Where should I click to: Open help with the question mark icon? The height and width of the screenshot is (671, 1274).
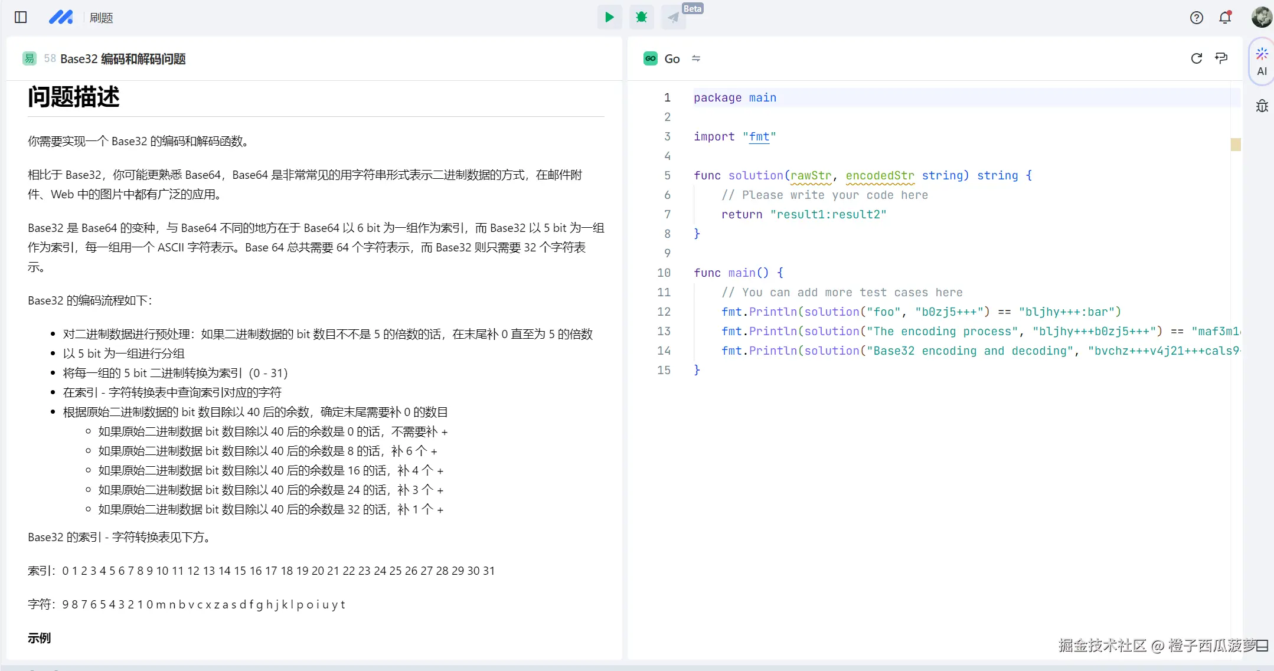(x=1197, y=18)
